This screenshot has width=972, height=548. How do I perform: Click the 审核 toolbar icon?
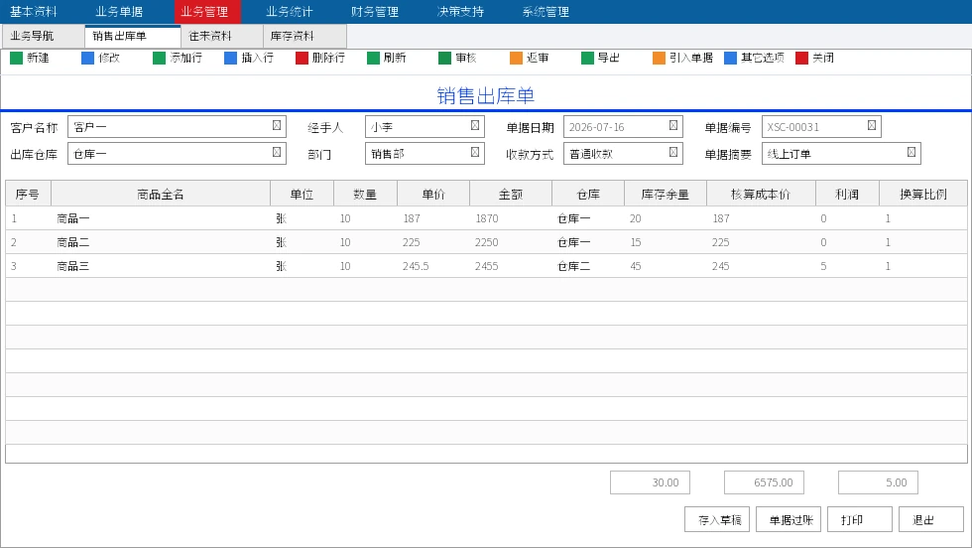(444, 58)
